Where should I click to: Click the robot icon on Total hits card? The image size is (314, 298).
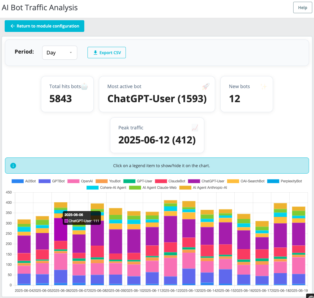85,87
